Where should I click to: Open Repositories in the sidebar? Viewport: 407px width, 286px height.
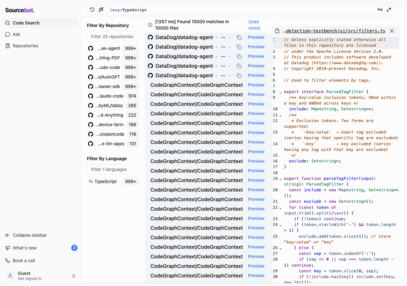[41, 46]
